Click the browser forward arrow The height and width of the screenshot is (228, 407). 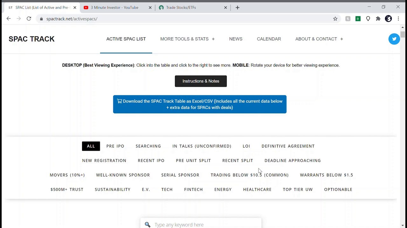pyautogui.click(x=19, y=19)
